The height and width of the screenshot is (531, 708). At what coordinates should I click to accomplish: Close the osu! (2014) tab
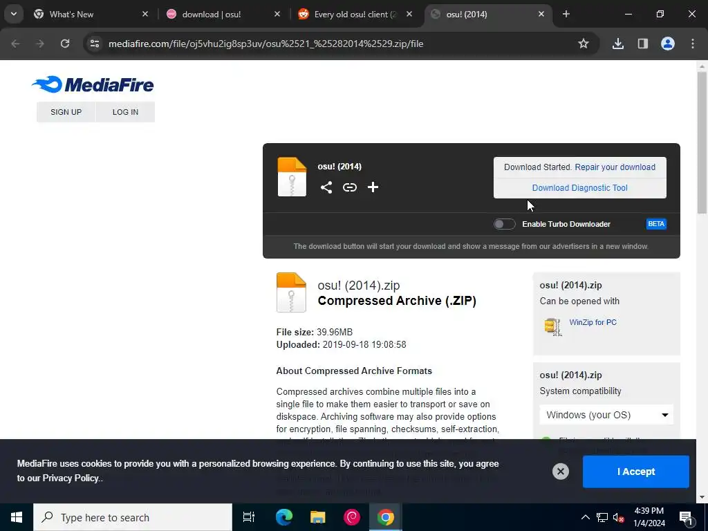click(541, 14)
